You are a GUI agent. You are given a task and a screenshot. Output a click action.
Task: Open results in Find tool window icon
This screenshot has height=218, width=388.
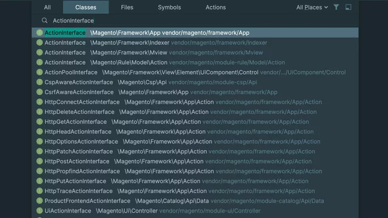pos(348,7)
